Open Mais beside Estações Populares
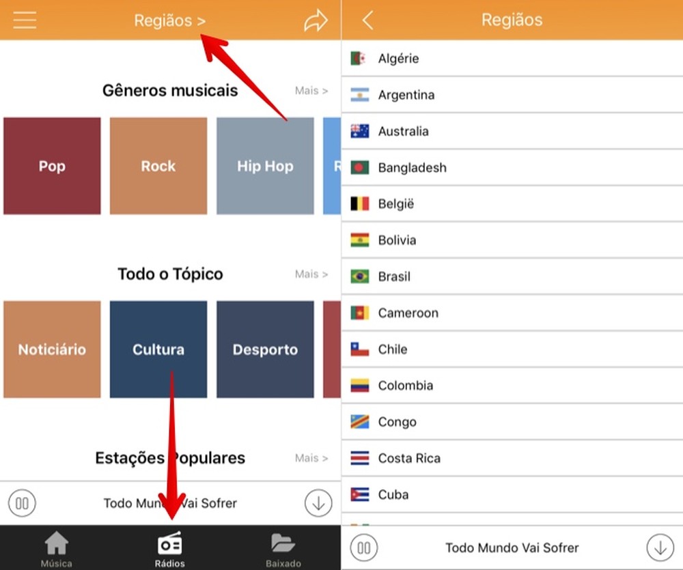This screenshot has height=570, width=683. tap(311, 458)
